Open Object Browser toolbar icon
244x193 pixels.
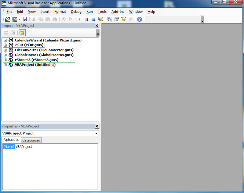pyautogui.click(x=124, y=19)
